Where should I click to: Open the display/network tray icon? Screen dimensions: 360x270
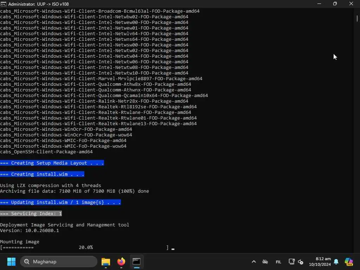(291, 262)
